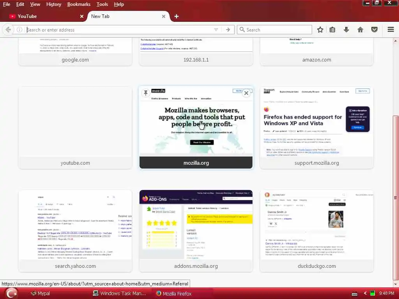Close the YouTube tab

(82, 16)
